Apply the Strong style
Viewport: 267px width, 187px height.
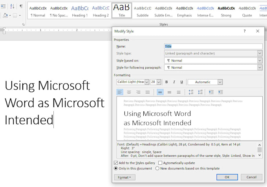[x=226, y=11]
